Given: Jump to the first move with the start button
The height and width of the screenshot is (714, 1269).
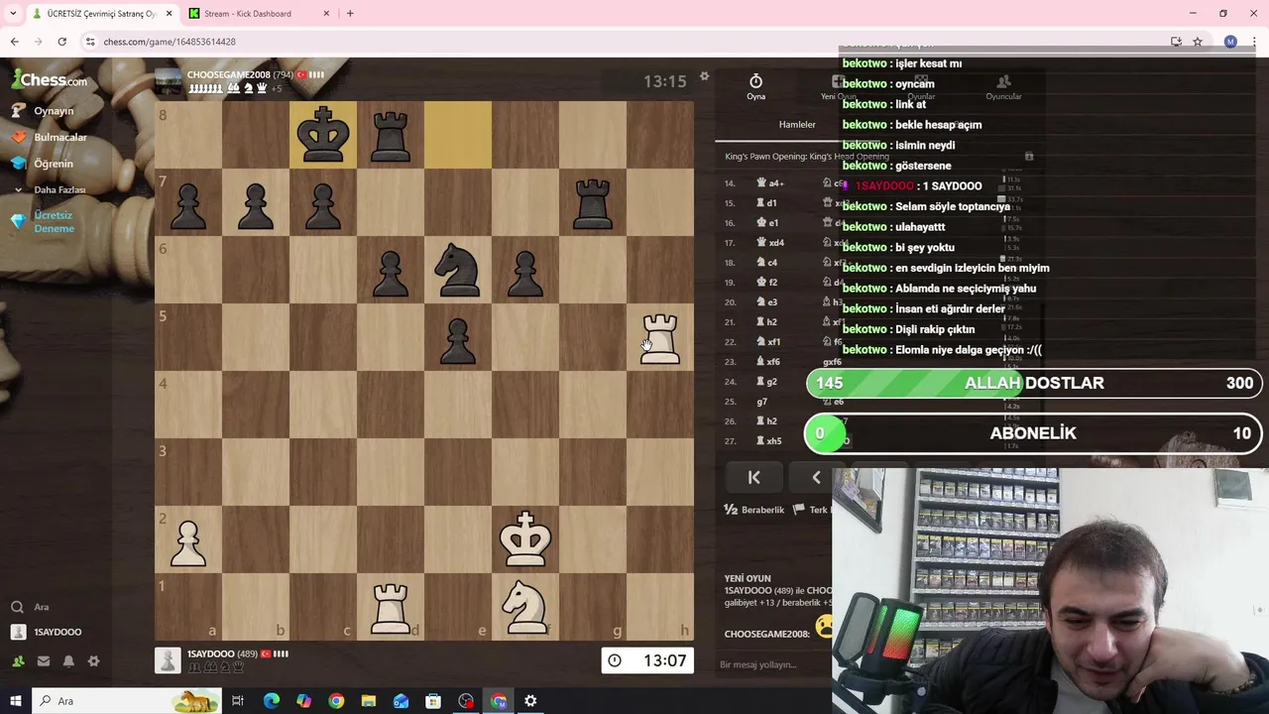Looking at the screenshot, I should coord(754,477).
